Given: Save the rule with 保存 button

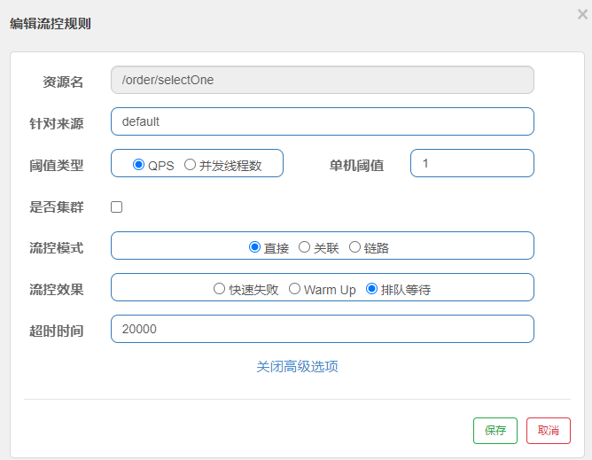Looking at the screenshot, I should 495,431.
